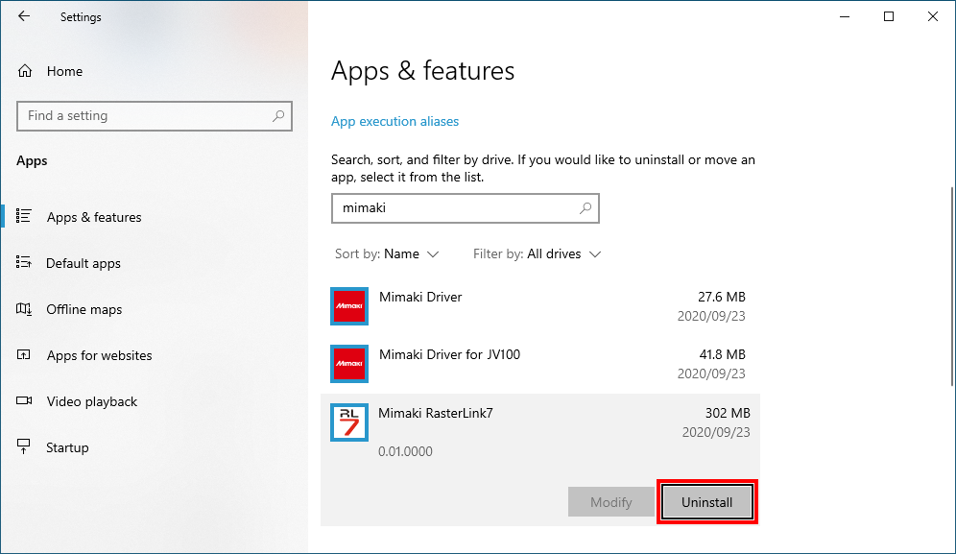Click the Uninstall button for RasterLink7
956x554 pixels.
coord(707,501)
